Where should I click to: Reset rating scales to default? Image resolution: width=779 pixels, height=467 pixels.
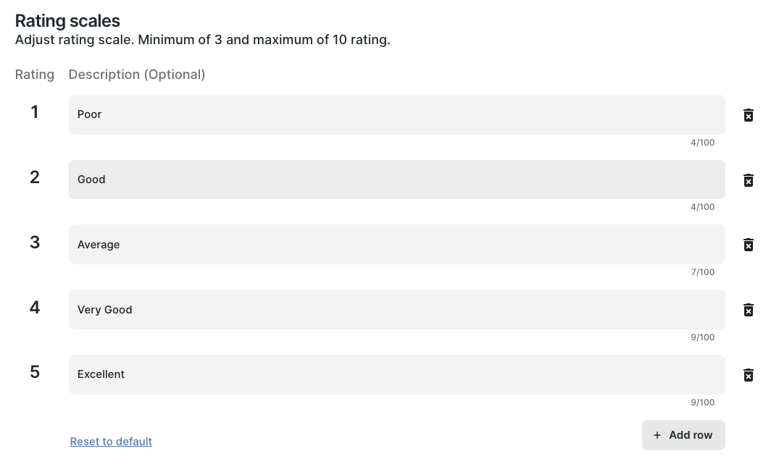click(x=111, y=442)
